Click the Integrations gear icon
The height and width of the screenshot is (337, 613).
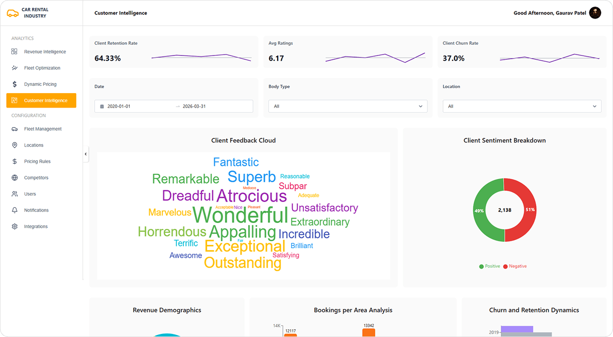pyautogui.click(x=14, y=226)
